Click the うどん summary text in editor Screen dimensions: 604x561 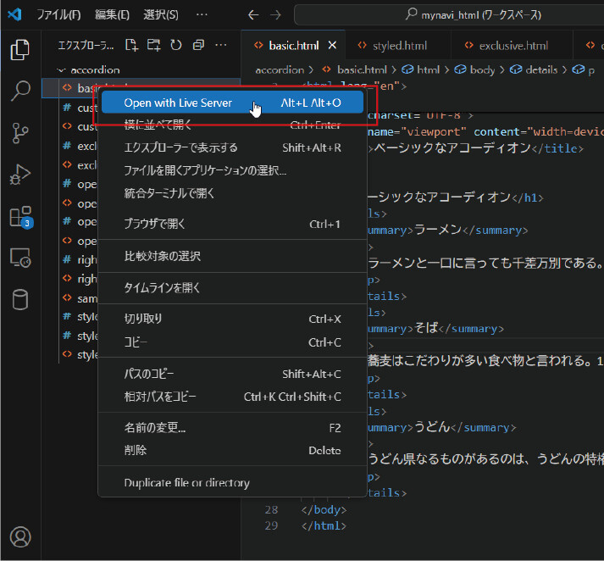point(432,427)
